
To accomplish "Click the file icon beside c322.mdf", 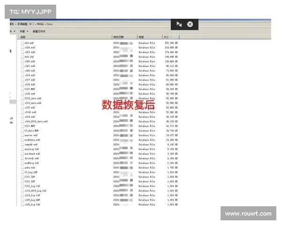I will 22,61.
